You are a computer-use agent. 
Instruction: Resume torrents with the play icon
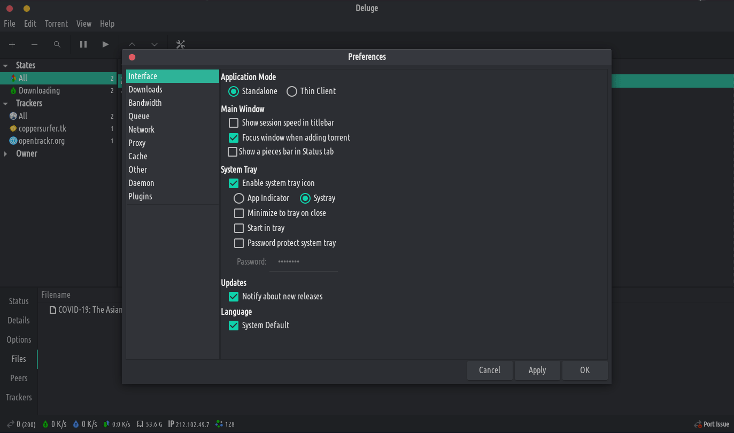tap(105, 44)
